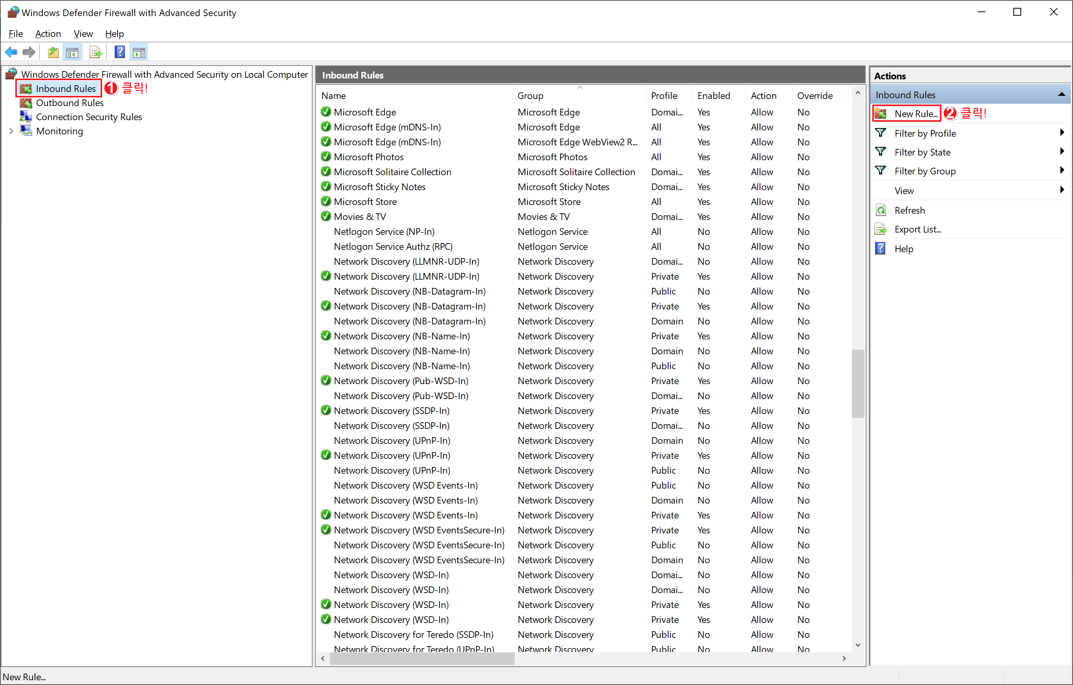Click the vertical scrollbar thumb in rules list
This screenshot has height=685, width=1073.
pos(857,383)
